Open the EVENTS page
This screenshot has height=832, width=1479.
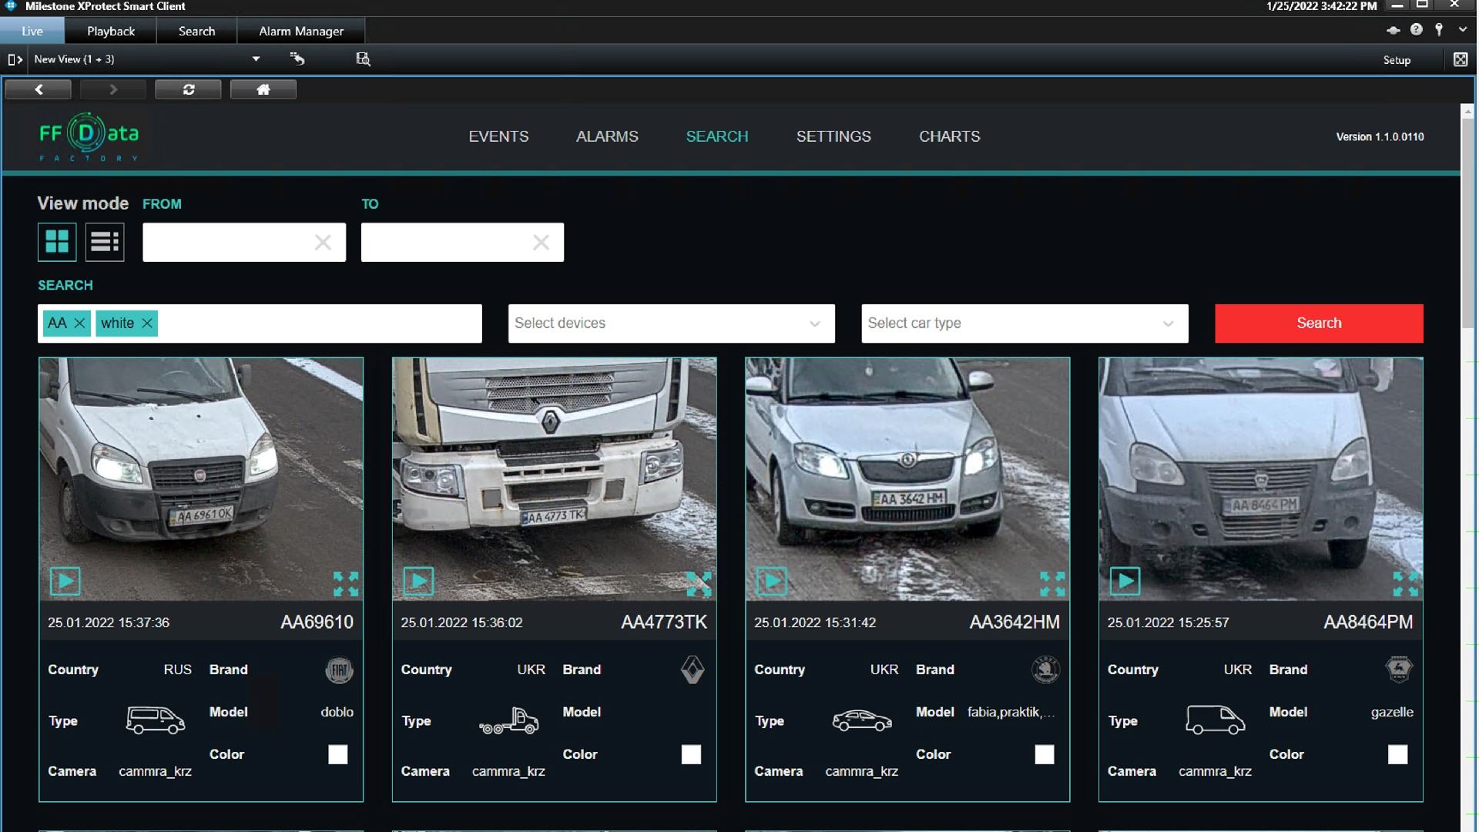pyautogui.click(x=498, y=136)
